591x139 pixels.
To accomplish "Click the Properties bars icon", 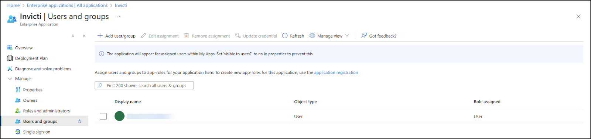I will coord(18,90).
